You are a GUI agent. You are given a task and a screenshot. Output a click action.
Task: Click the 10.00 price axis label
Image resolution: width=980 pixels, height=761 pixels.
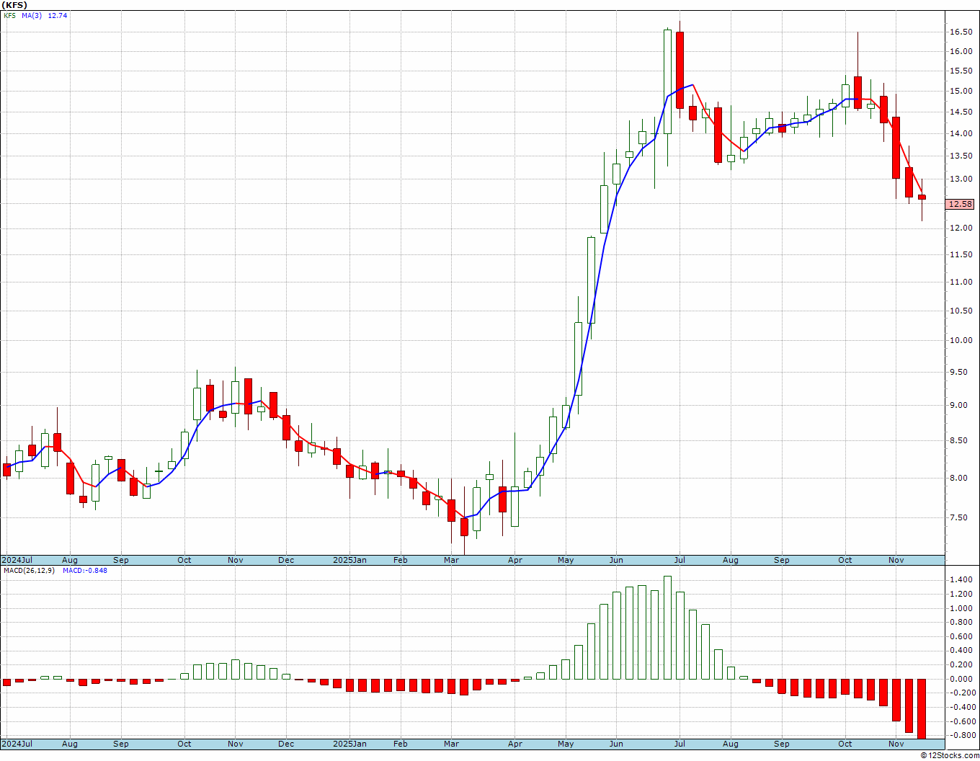click(961, 340)
